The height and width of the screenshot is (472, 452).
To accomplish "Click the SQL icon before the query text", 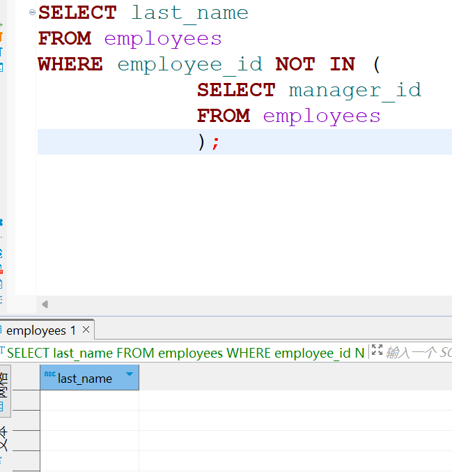I will pos(2,352).
